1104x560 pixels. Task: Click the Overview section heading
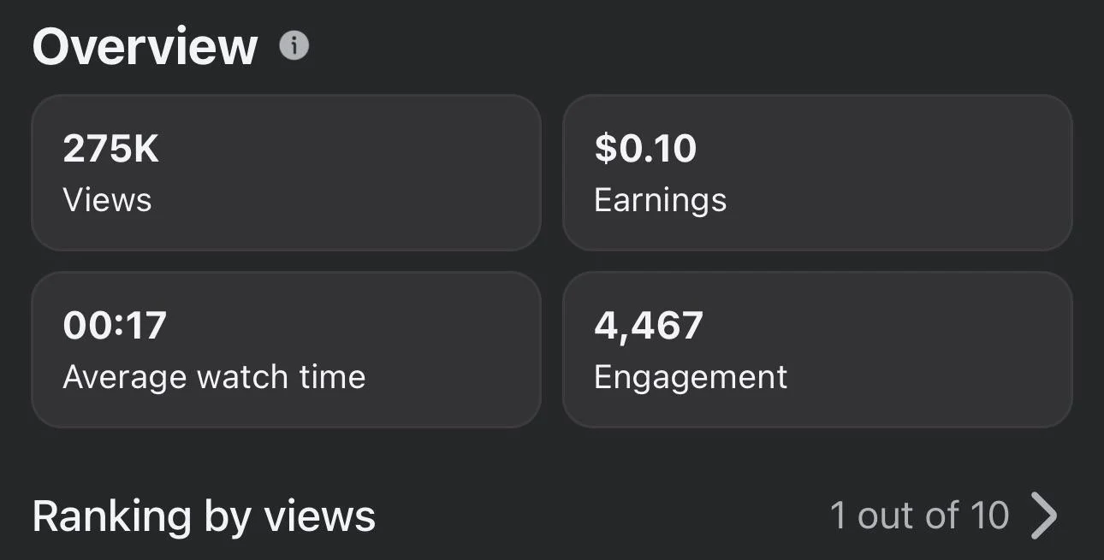click(145, 46)
